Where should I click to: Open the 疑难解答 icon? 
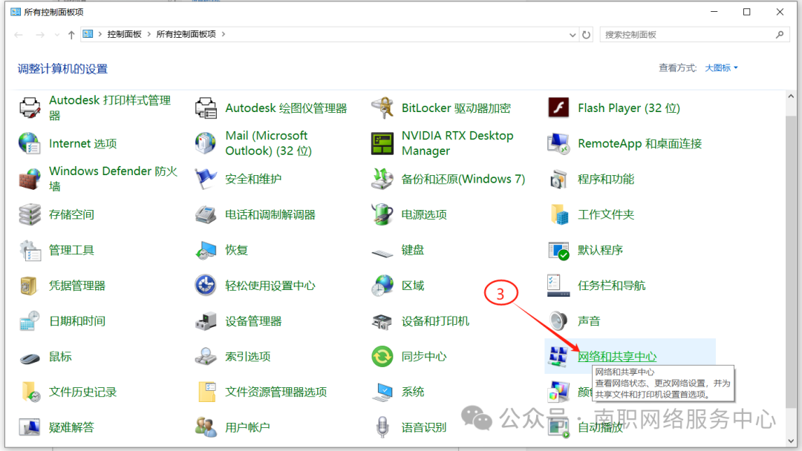pyautogui.click(x=30, y=427)
